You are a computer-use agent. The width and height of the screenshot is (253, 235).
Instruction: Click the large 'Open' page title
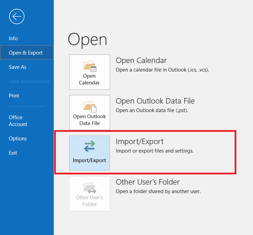click(x=87, y=40)
